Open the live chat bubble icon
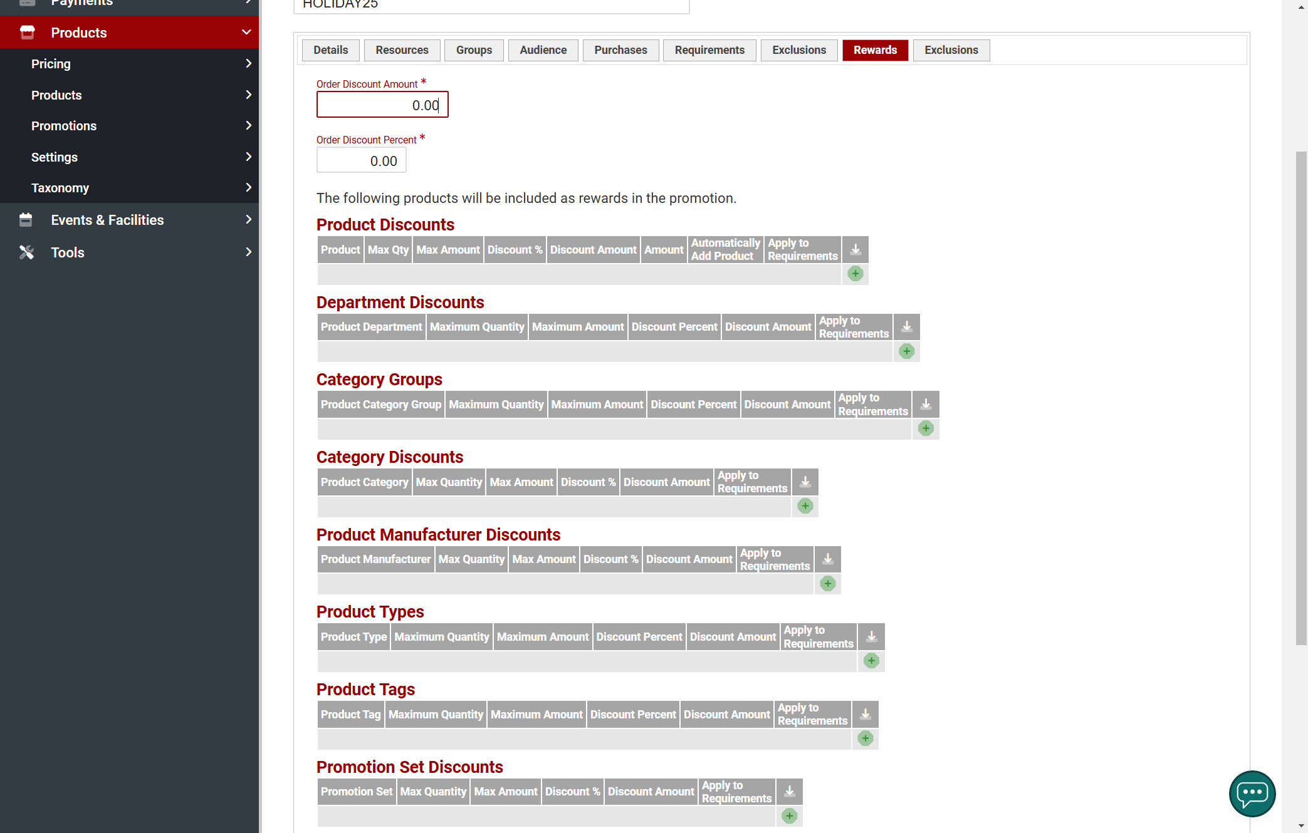Viewport: 1308px width, 833px height. point(1252,794)
